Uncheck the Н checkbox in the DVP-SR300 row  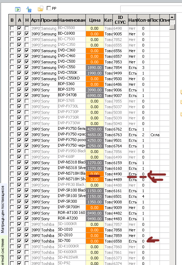click(x=27, y=202)
